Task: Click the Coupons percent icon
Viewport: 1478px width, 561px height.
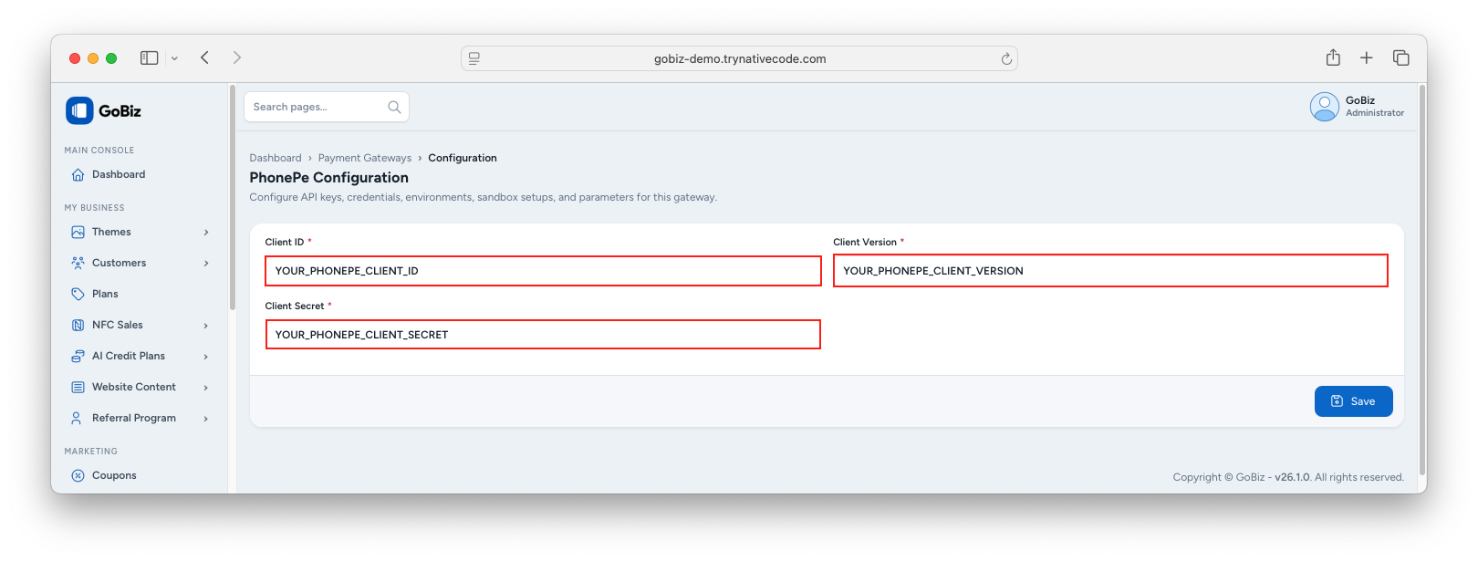Action: pos(78,476)
